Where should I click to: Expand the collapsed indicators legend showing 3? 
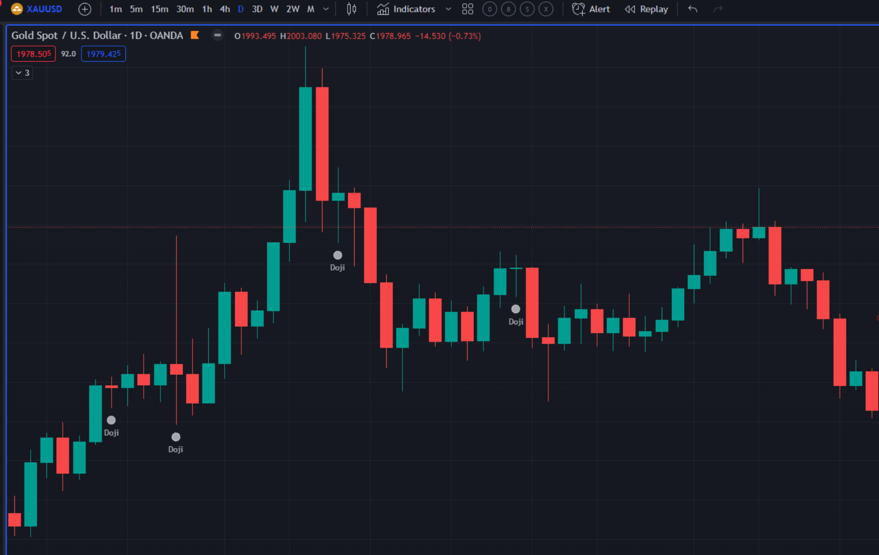[x=22, y=73]
